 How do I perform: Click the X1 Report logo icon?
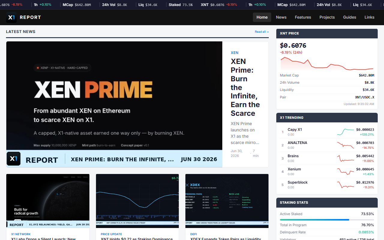point(11,17)
